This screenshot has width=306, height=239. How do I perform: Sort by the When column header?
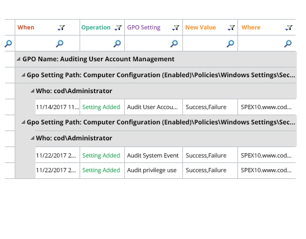point(26,28)
